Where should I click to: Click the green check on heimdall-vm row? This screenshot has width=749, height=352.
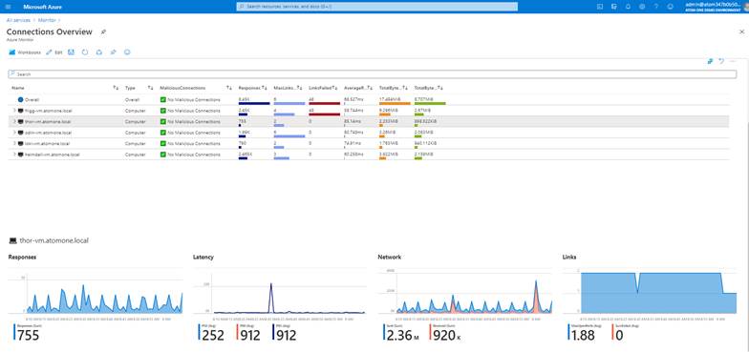coord(162,155)
